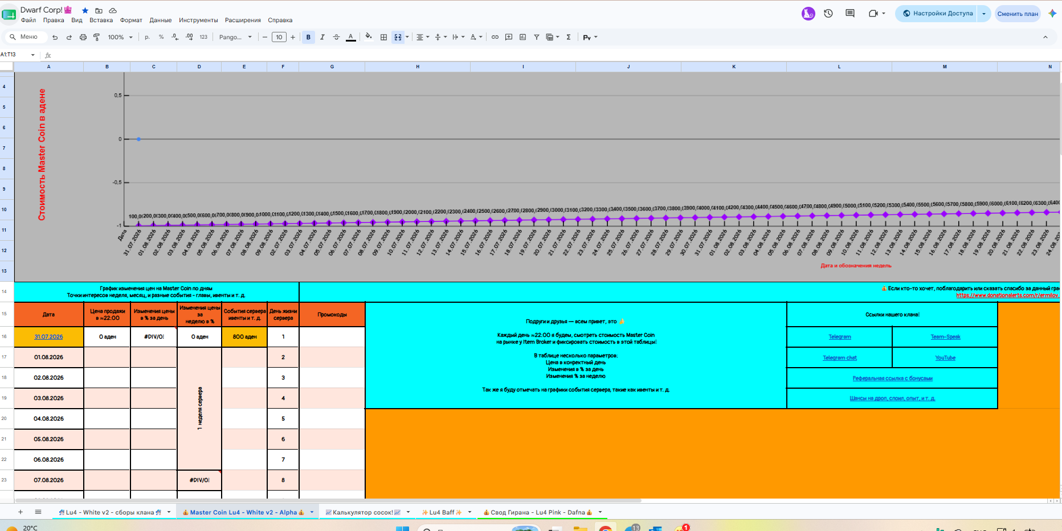The height and width of the screenshot is (531, 1062).
Task: Open the font family dropdown
Action: tap(235, 37)
